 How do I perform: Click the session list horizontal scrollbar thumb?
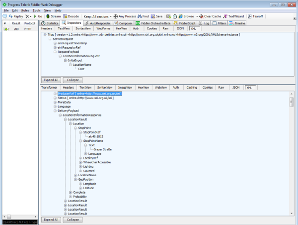pyautogui.click(x=9, y=217)
